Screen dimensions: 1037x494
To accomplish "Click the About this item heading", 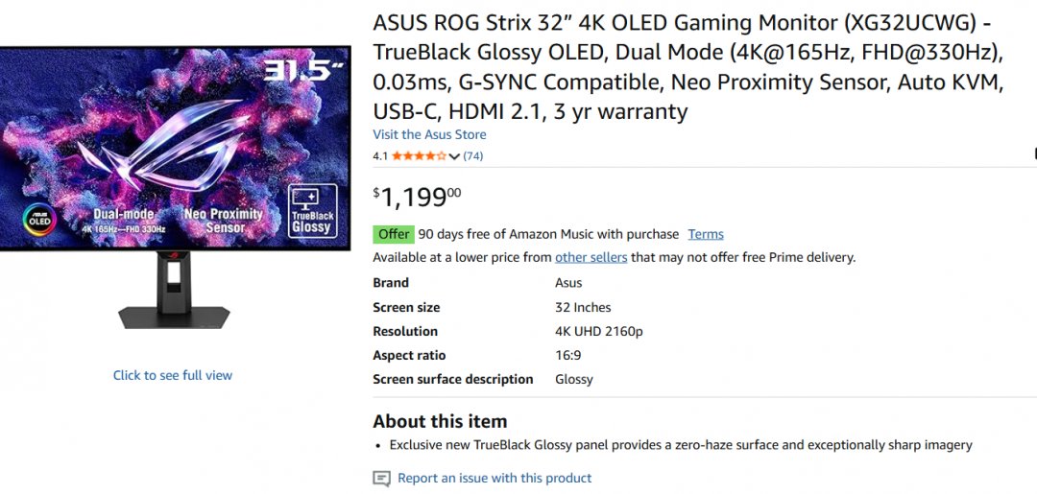I will (440, 421).
